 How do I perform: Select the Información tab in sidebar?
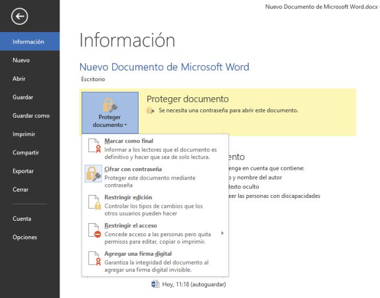30,41
